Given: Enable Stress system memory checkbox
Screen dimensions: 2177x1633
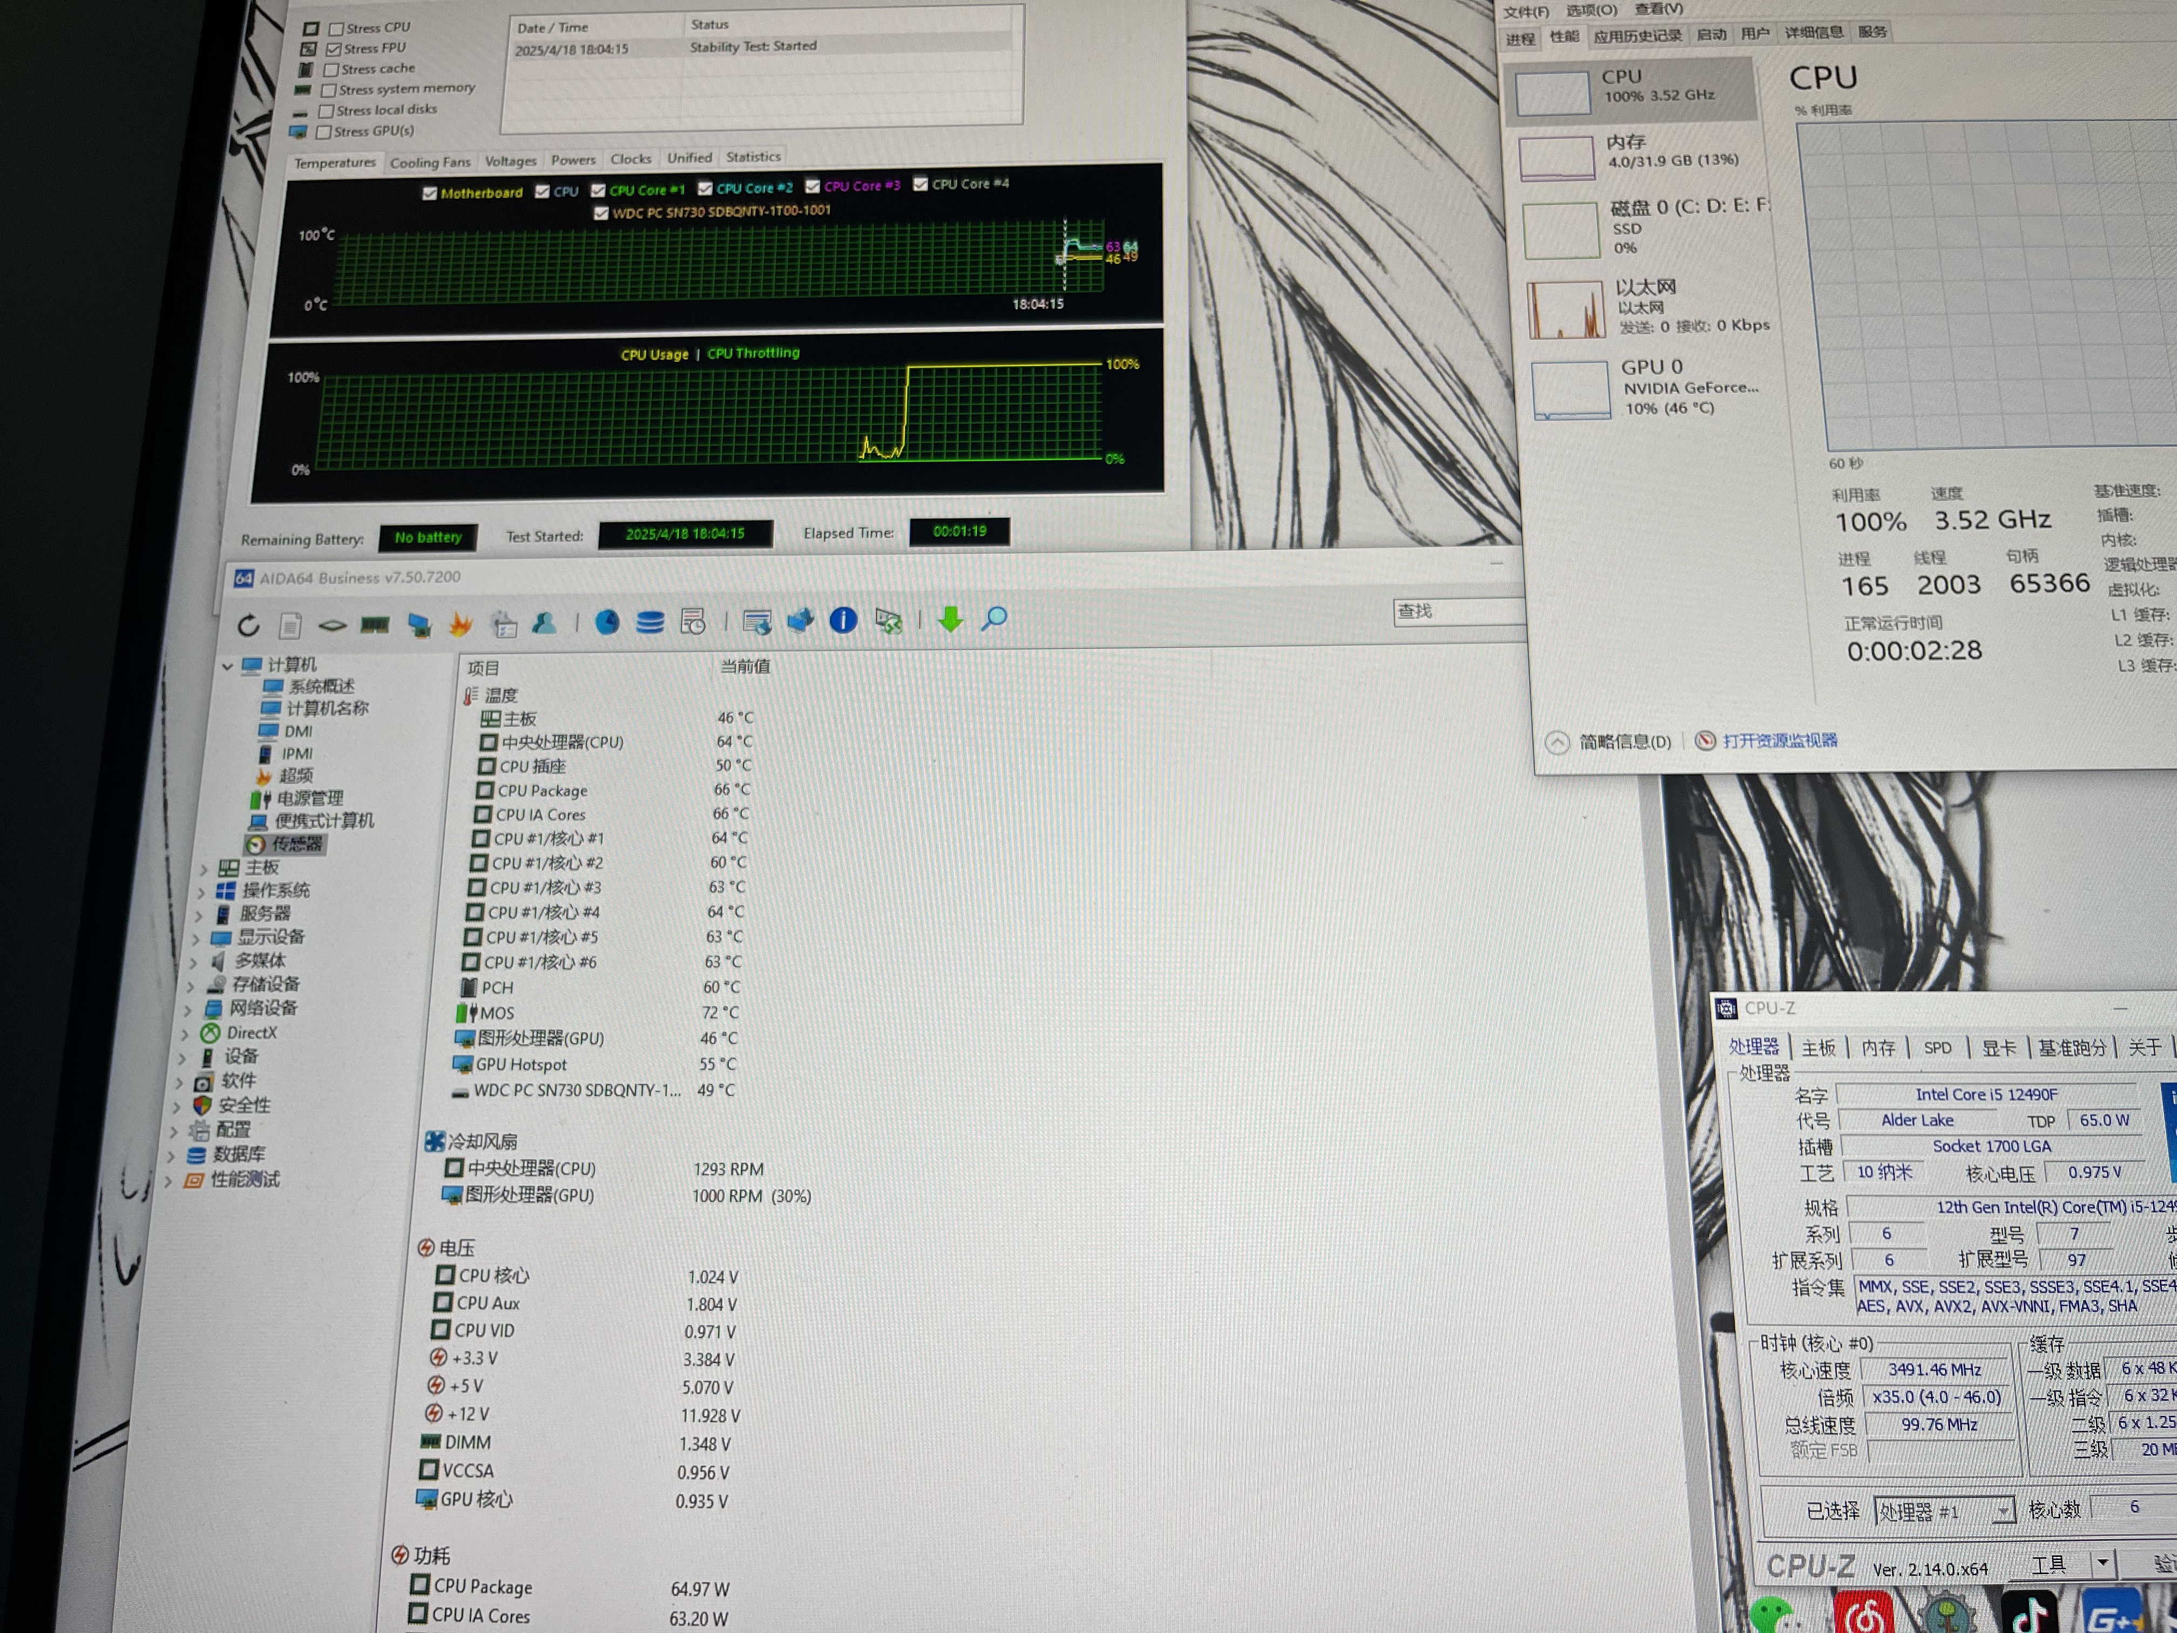Looking at the screenshot, I should click(x=329, y=91).
